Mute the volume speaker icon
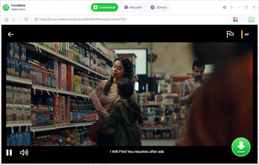This screenshot has height=165, width=259. point(24,152)
